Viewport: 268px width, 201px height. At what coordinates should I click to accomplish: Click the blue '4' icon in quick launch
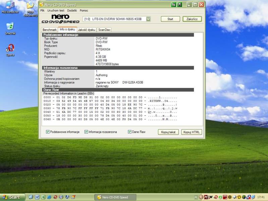[x=67, y=197]
